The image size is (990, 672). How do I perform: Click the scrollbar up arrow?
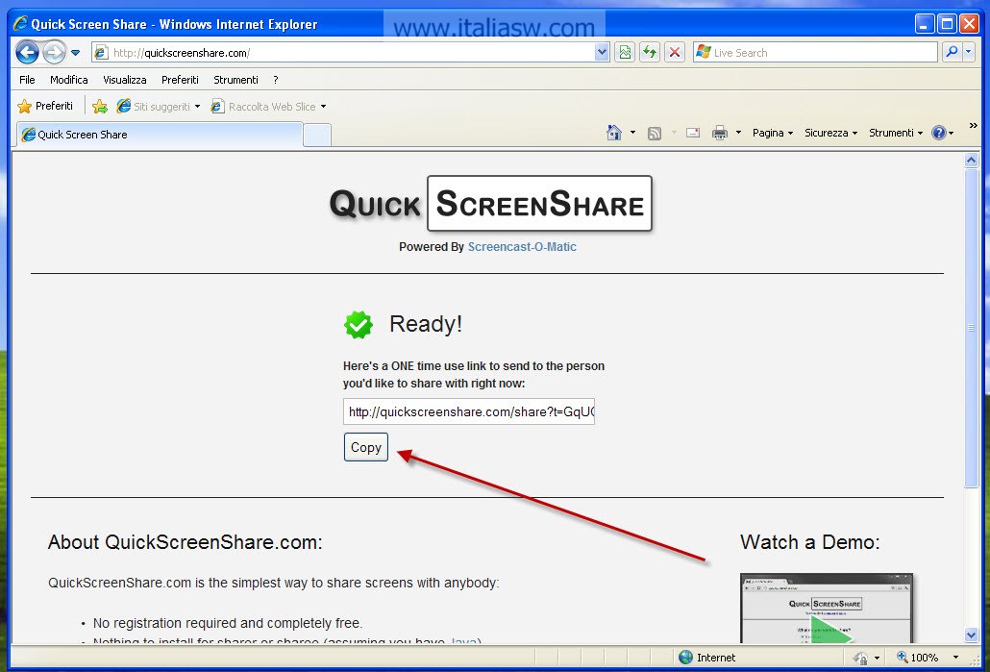pos(972,161)
